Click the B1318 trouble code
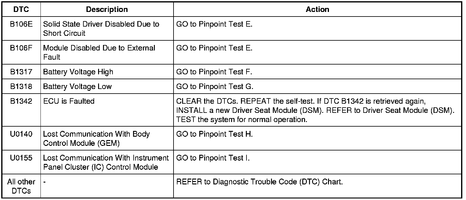The width and height of the screenshot is (466, 200). (21, 87)
